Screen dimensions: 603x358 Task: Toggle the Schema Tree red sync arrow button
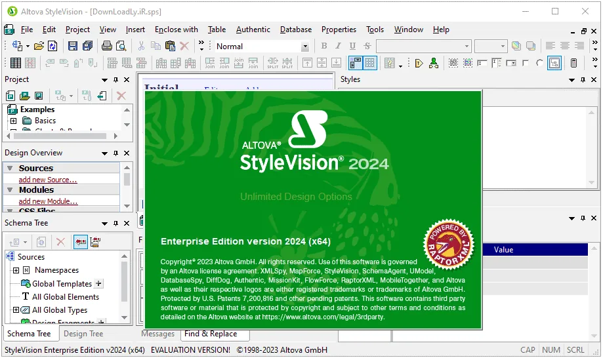tap(80, 241)
